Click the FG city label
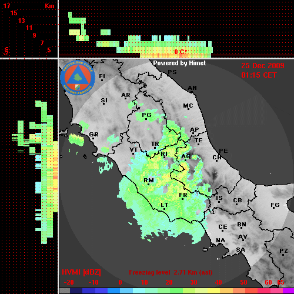 (275, 205)
